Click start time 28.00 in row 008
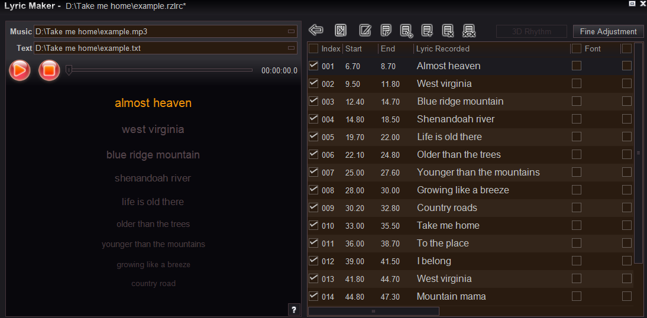 [354, 190]
